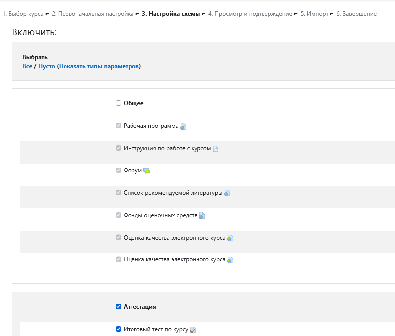Viewport: 395px width, 336px height.
Task: Click the Рабочая программа resource icon
Action: pos(183,126)
